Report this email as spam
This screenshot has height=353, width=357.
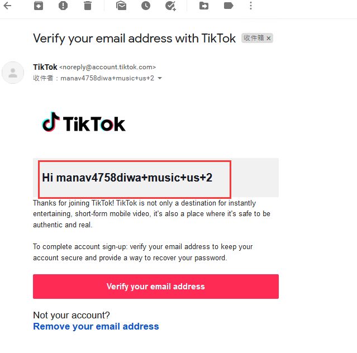[x=63, y=6]
